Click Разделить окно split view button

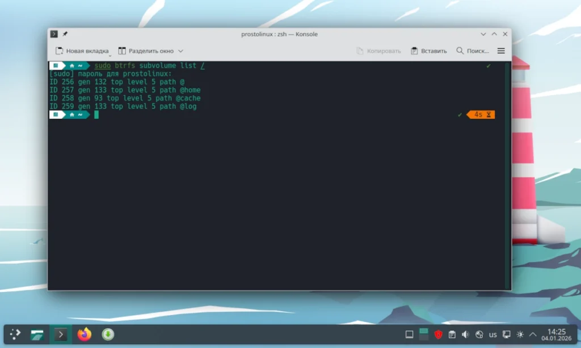tap(146, 51)
